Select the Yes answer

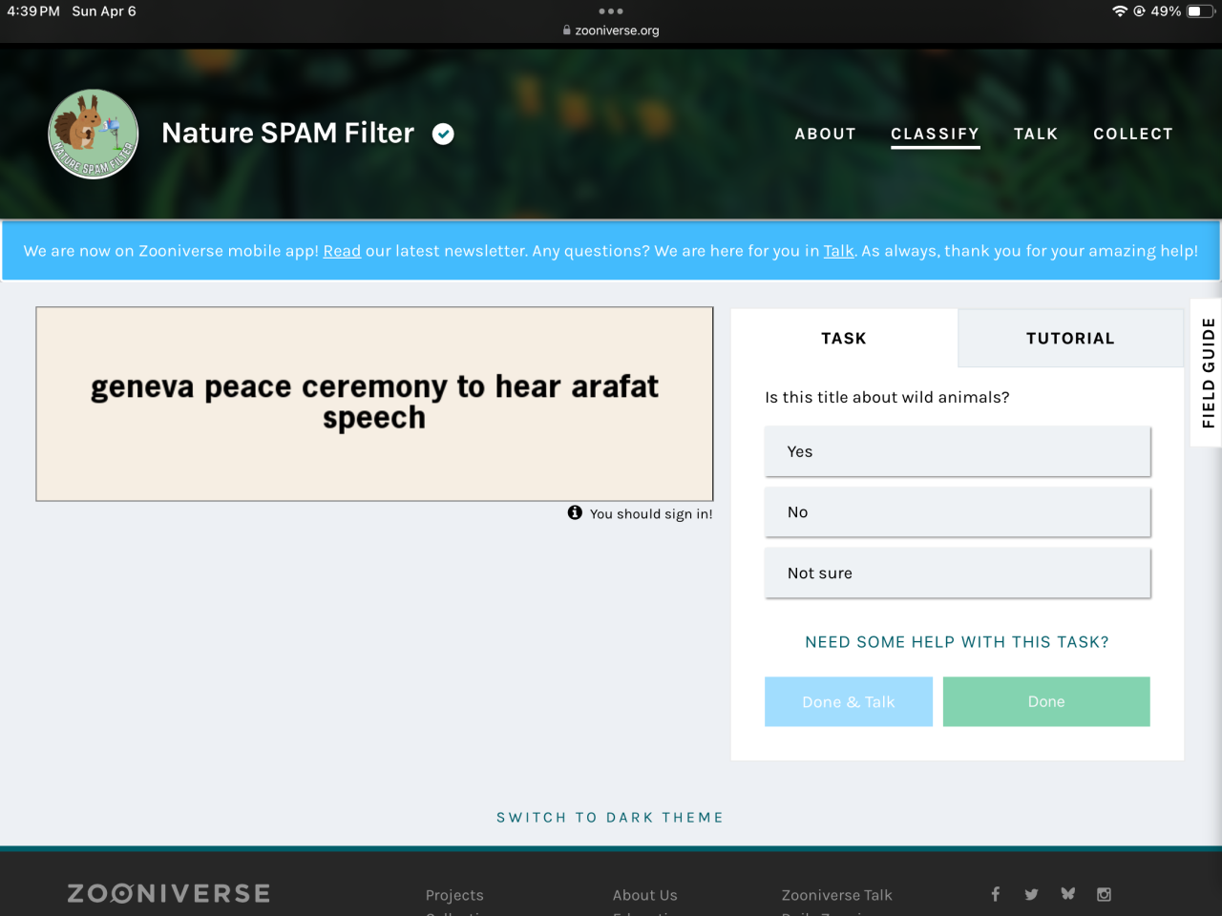pyautogui.click(x=958, y=451)
